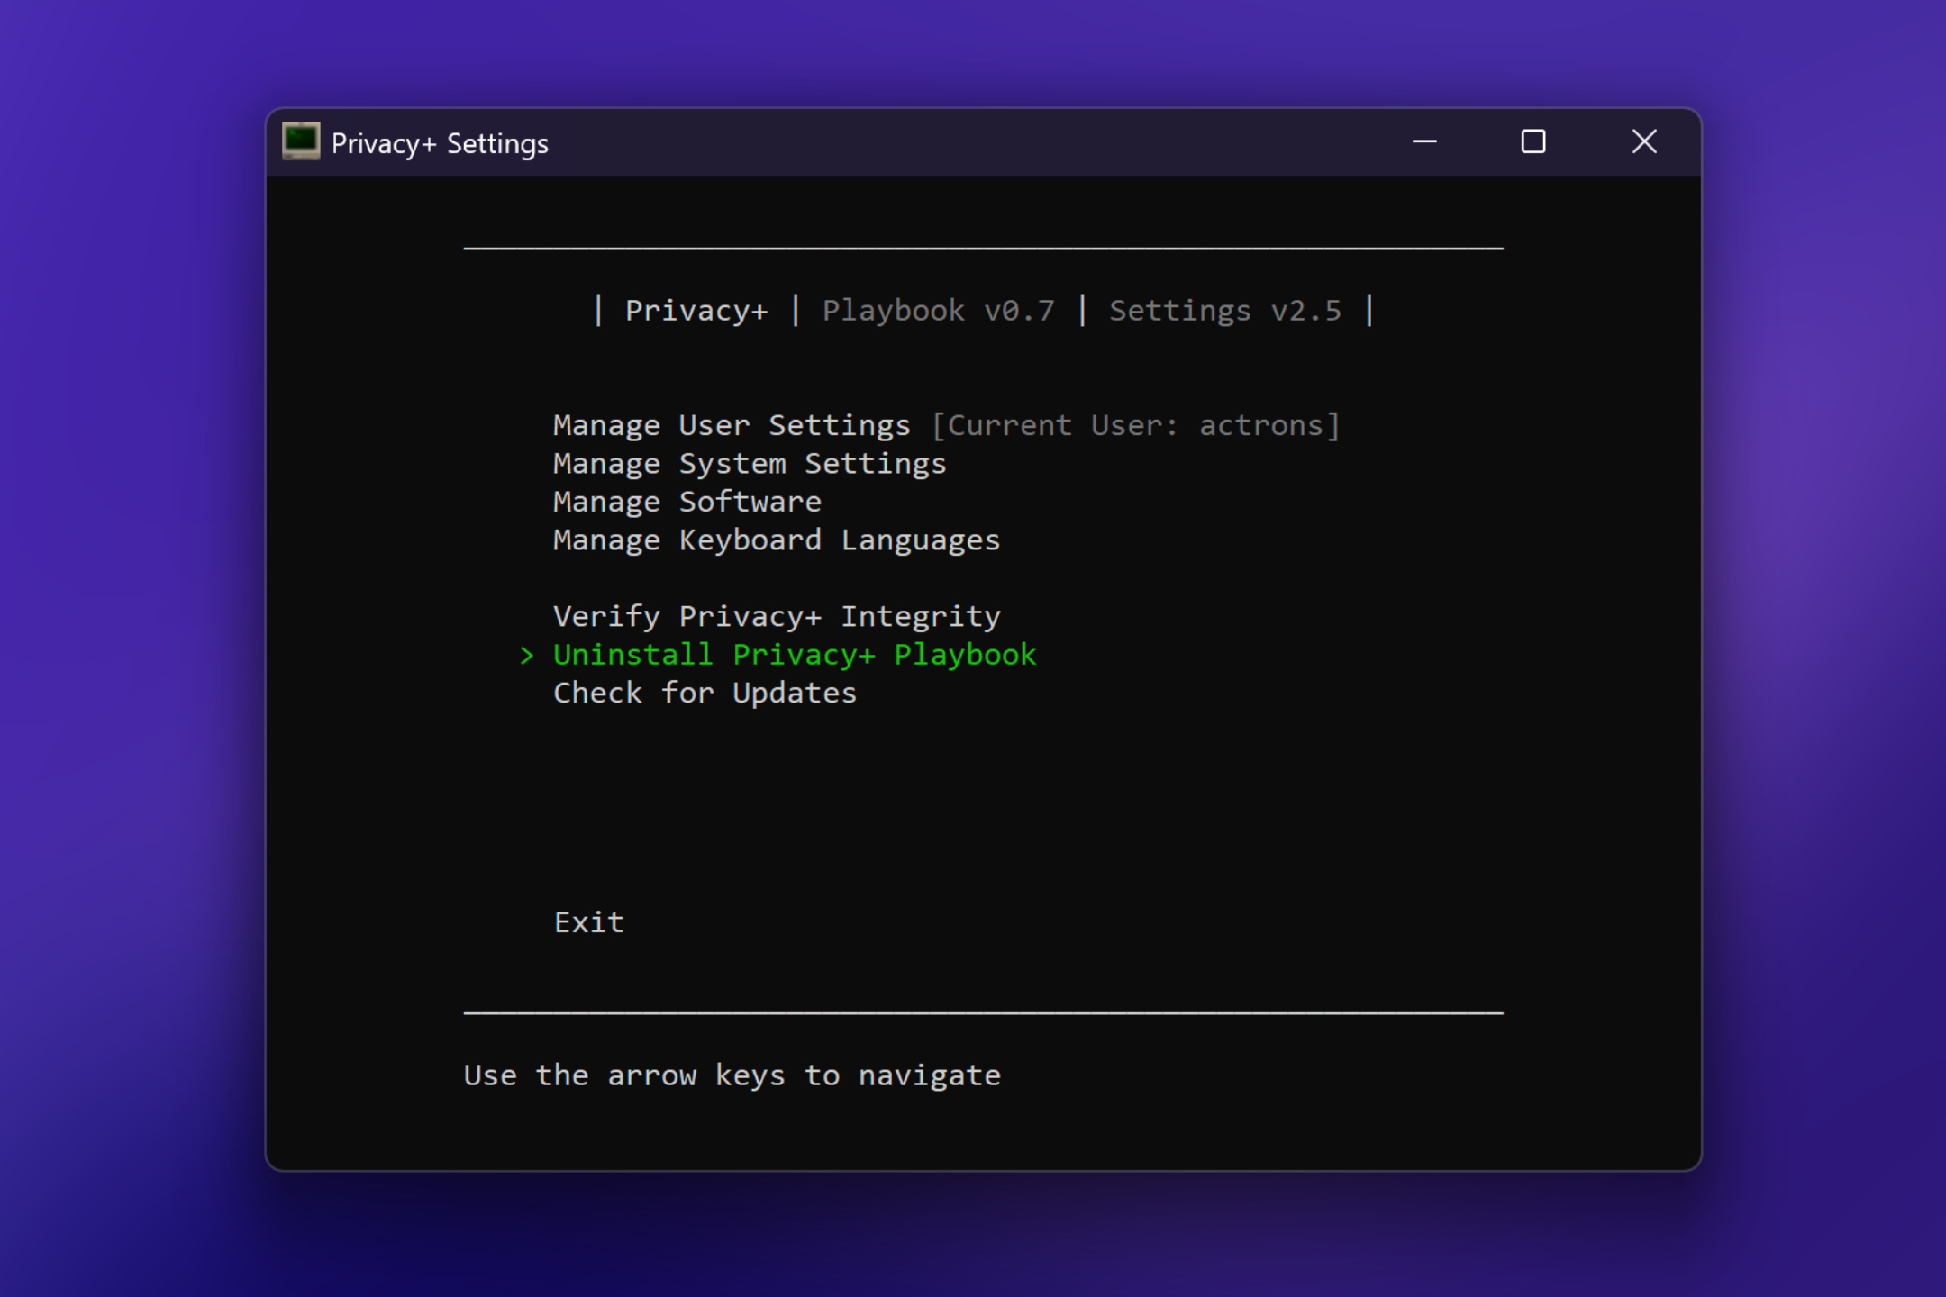This screenshot has height=1297, width=1946.
Task: Close the Privacy+ Settings window
Action: click(1644, 141)
